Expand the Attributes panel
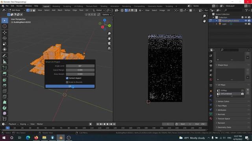This screenshot has width=252, height=141. (x=222, y=110)
